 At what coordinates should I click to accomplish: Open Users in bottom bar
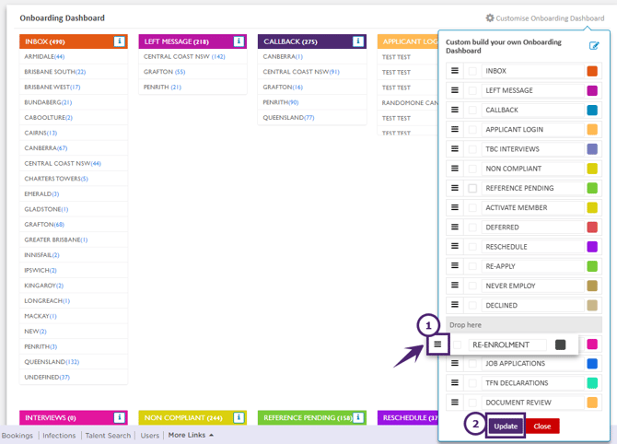pos(150,436)
